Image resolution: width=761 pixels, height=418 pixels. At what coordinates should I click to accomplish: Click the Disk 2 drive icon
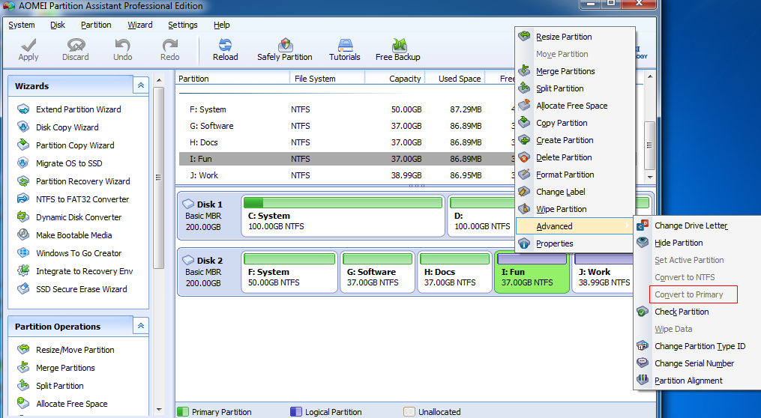tap(188, 261)
